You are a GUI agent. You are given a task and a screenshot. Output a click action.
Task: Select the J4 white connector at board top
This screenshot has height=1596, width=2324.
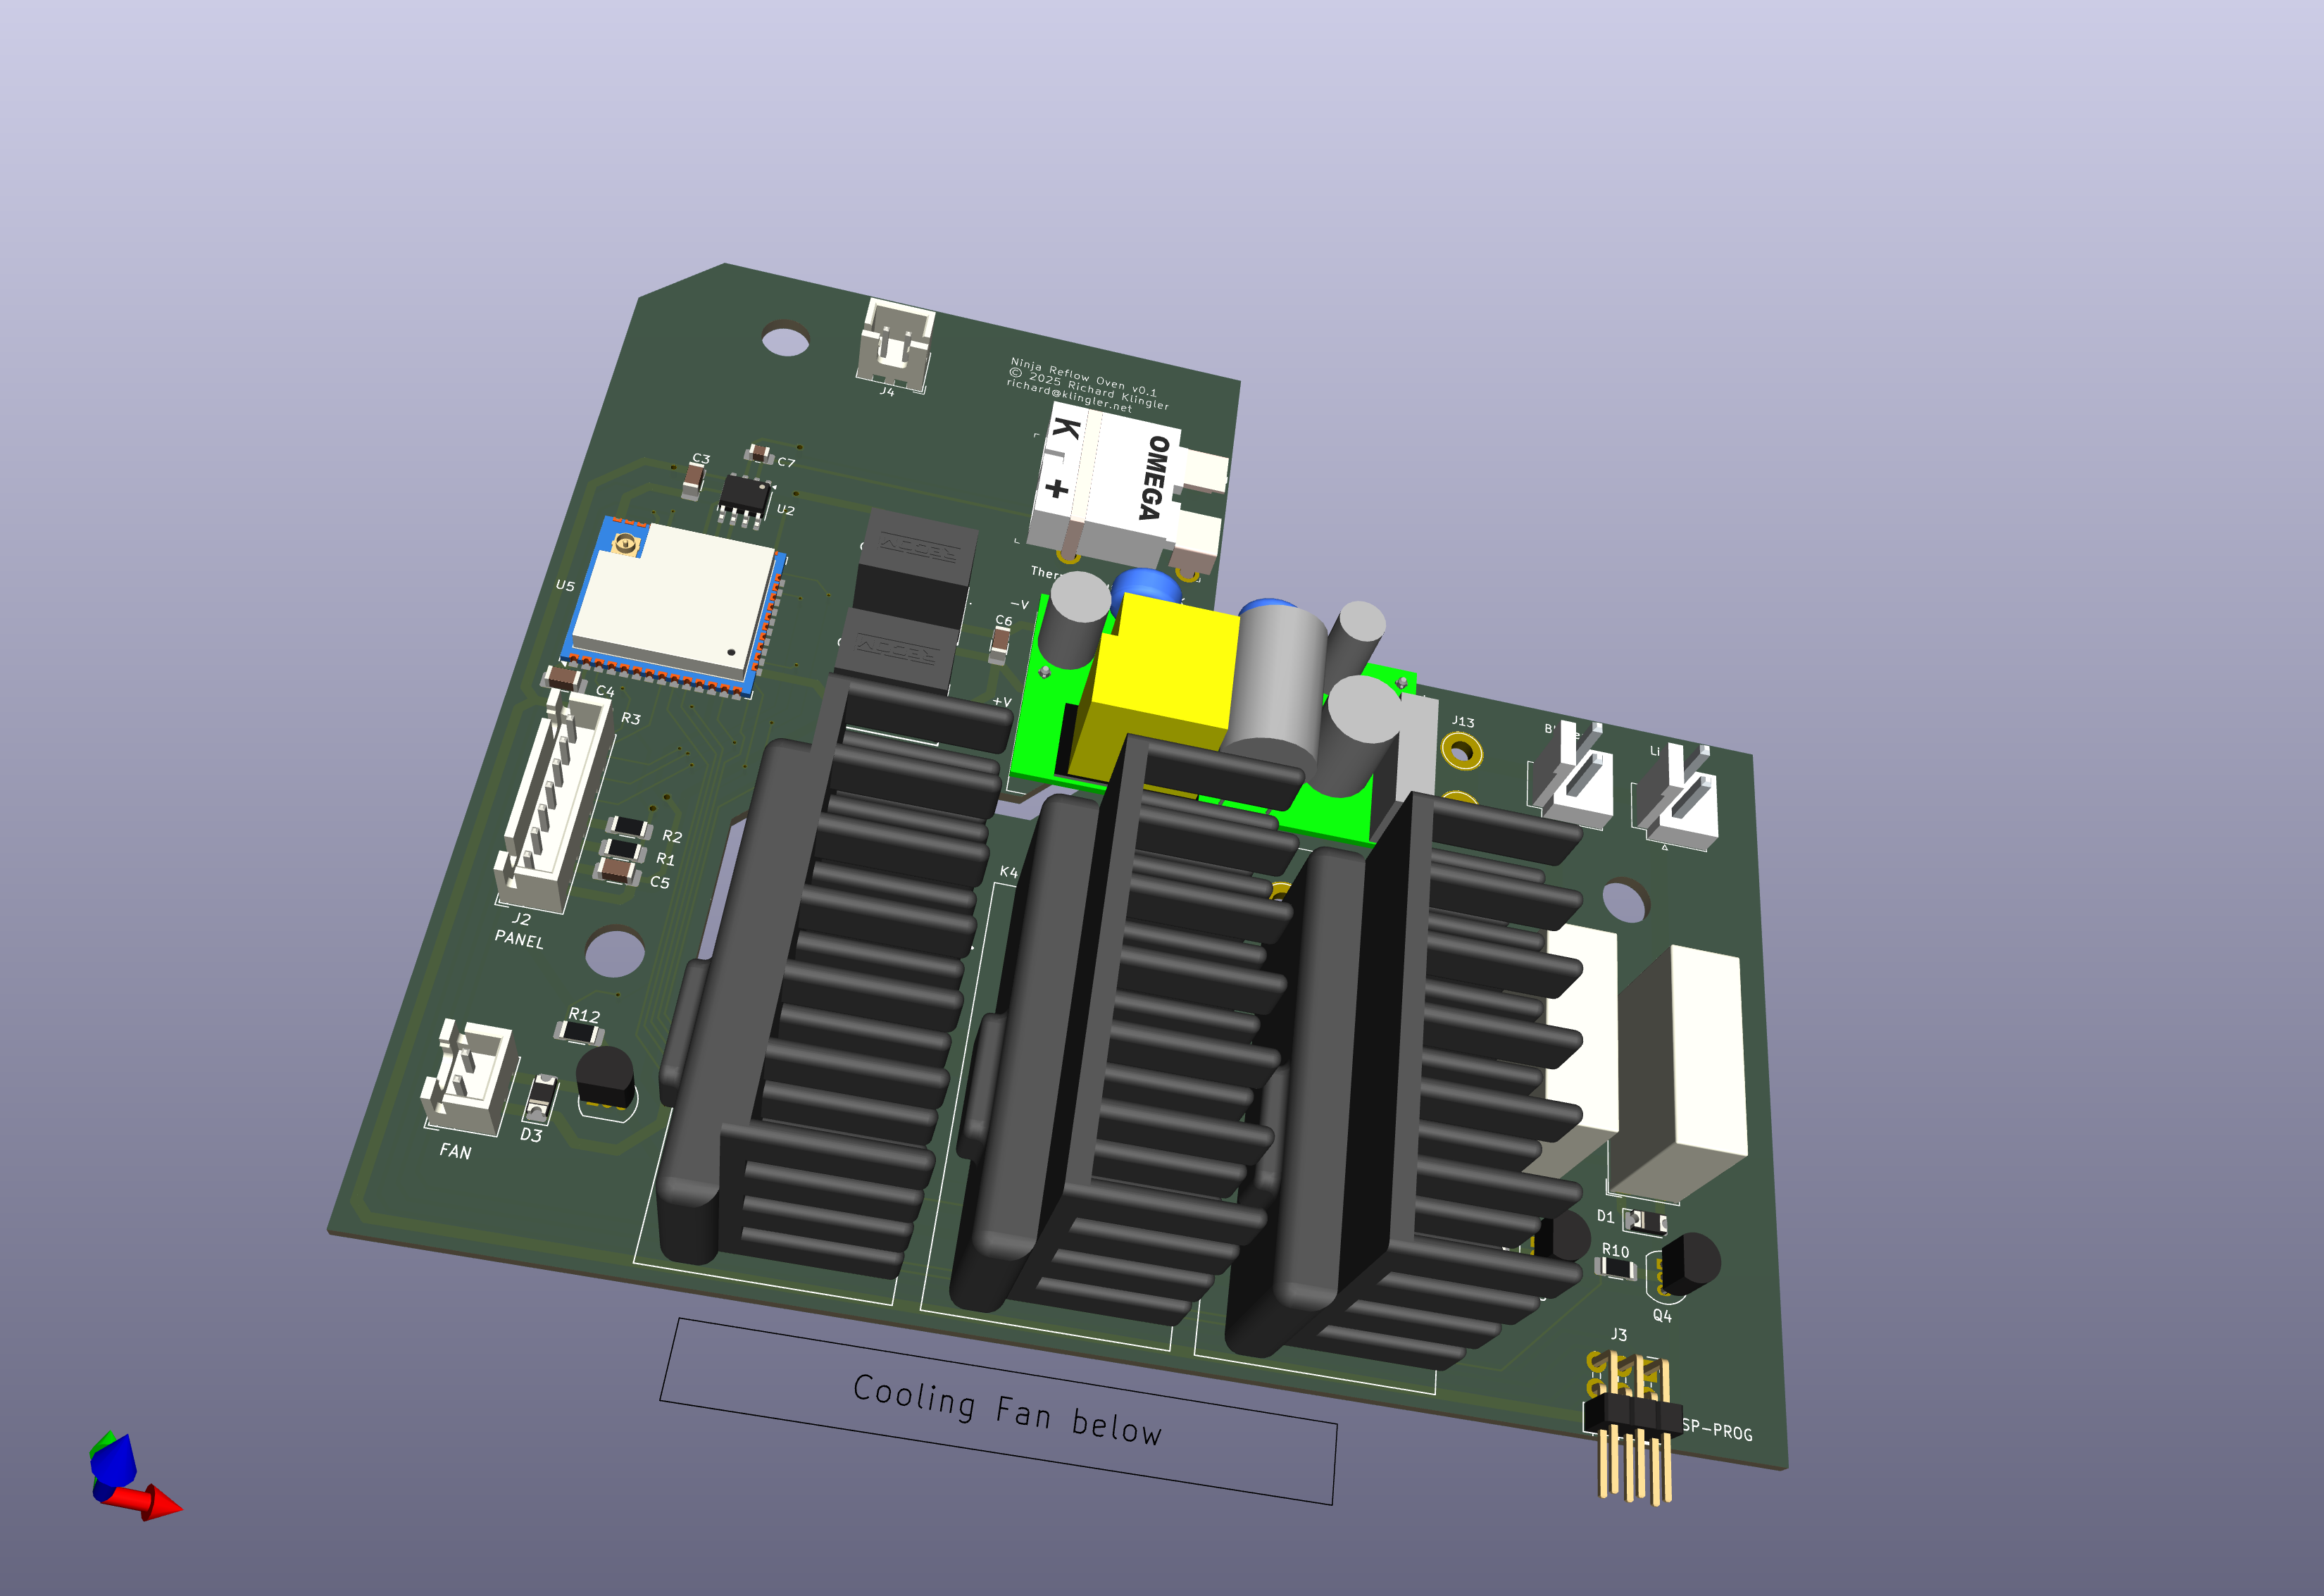pyautogui.click(x=895, y=344)
